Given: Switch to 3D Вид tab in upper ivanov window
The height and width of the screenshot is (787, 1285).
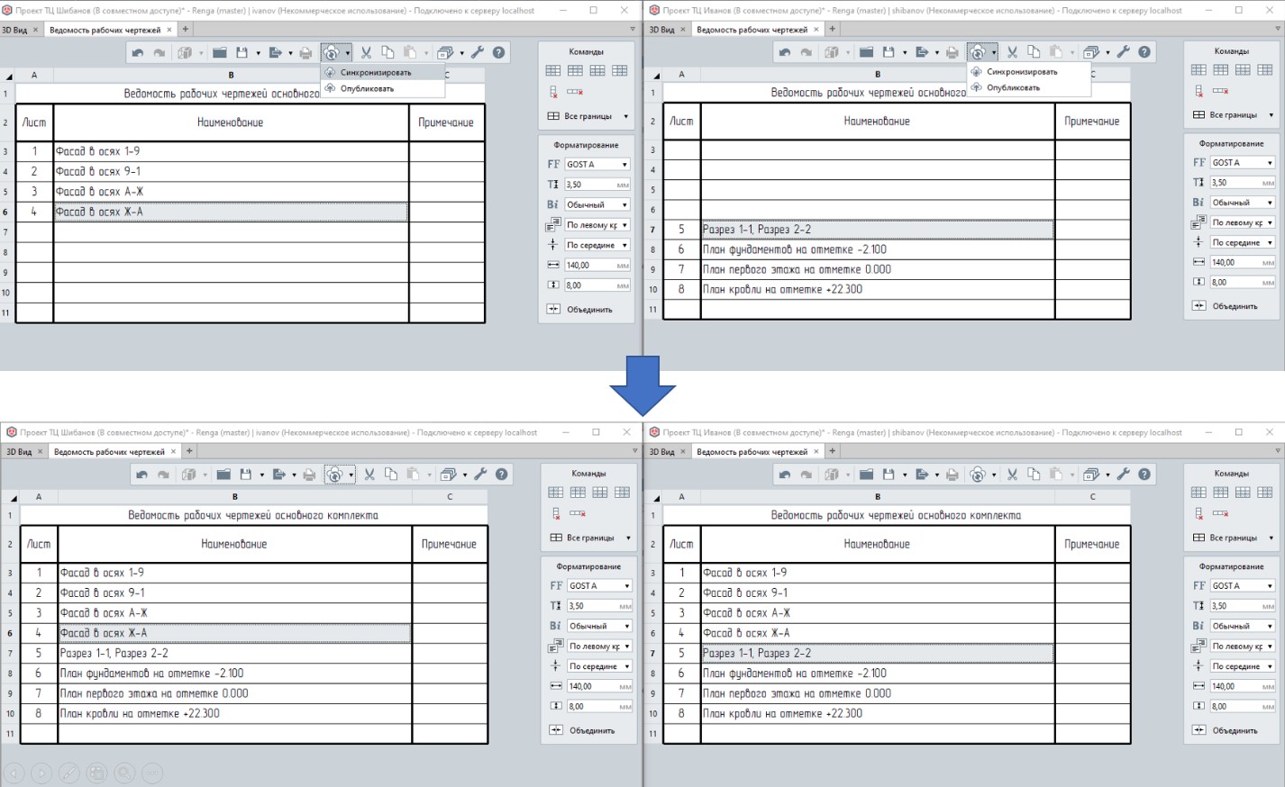Looking at the screenshot, I should tap(14, 30).
